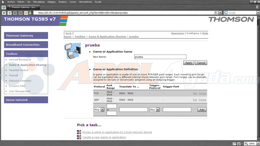Click the closed tabs trash can icon

point(257,7)
